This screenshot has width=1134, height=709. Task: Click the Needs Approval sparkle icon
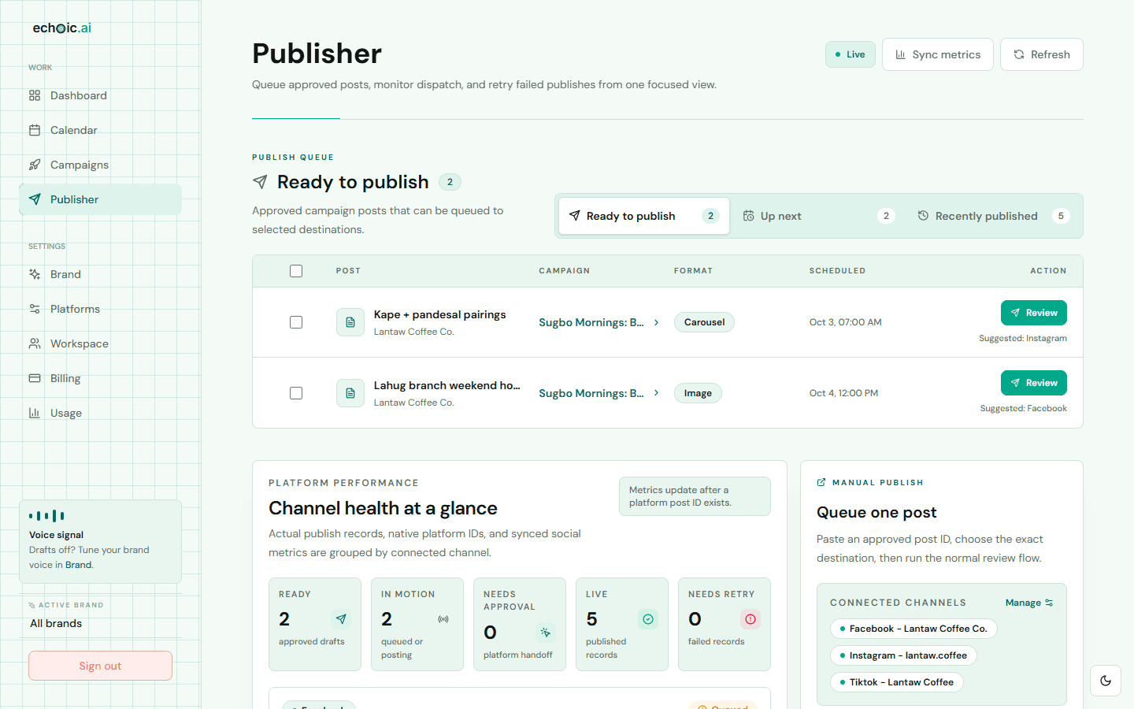[x=546, y=633]
